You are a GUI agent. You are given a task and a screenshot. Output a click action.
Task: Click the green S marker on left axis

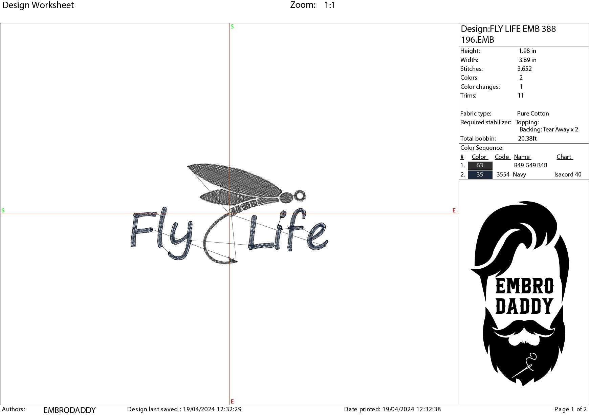(3, 210)
